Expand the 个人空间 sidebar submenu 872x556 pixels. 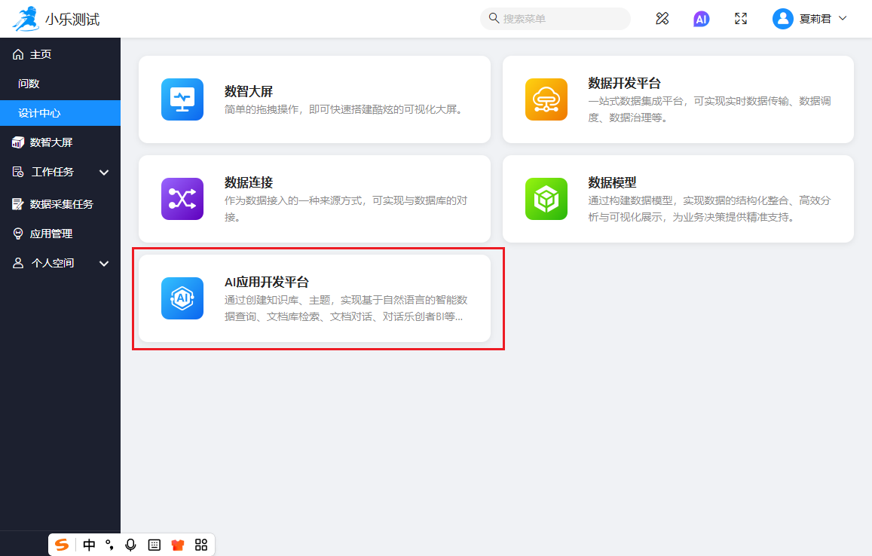point(104,264)
